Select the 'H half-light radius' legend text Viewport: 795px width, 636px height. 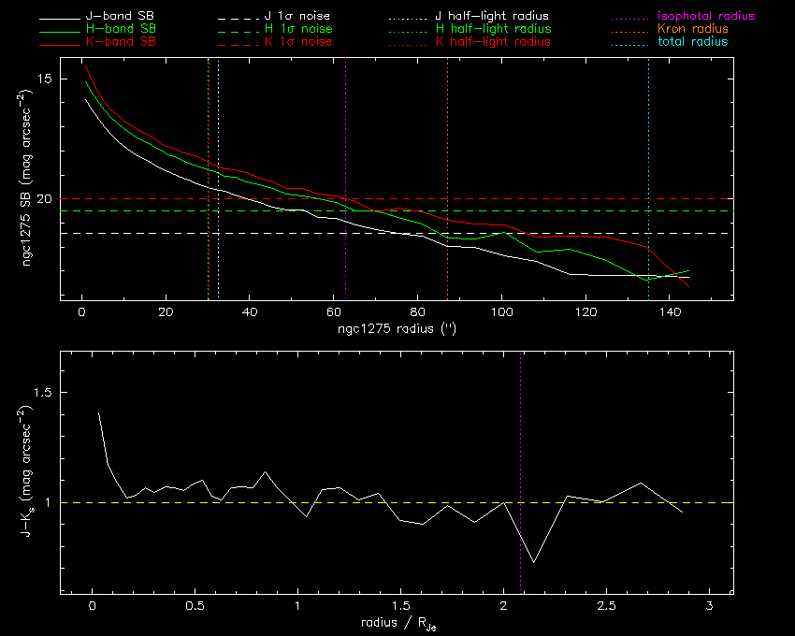pyautogui.click(x=493, y=28)
